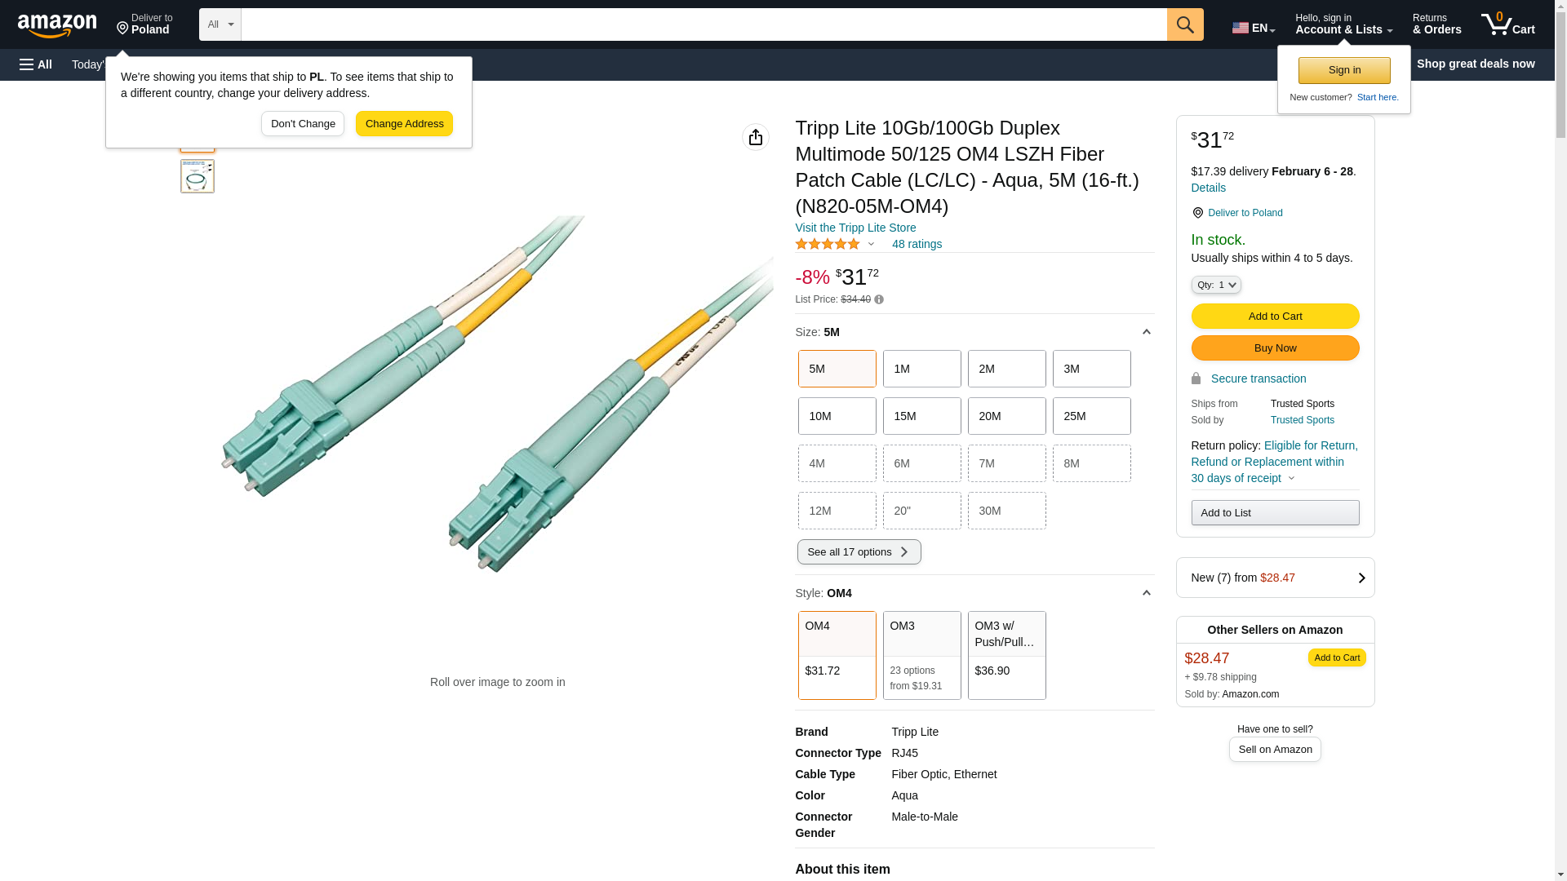Choose the OM3 style option
This screenshot has height=881, width=1567.
click(921, 655)
